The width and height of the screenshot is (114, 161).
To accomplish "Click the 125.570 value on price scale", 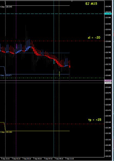I will (x=108, y=93).
